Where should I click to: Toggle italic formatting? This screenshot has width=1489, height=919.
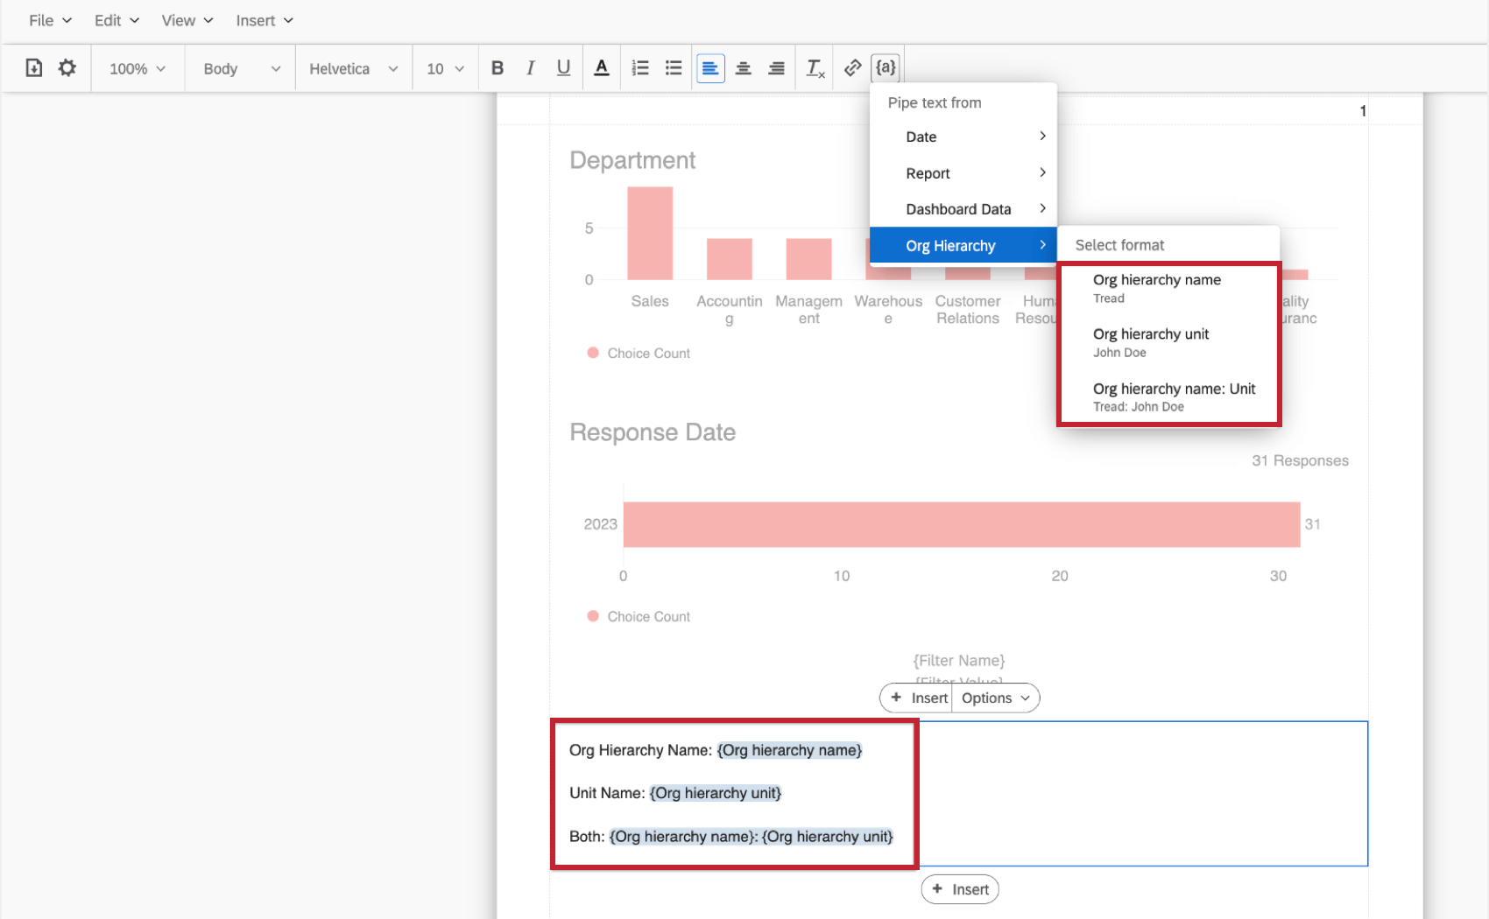(530, 67)
